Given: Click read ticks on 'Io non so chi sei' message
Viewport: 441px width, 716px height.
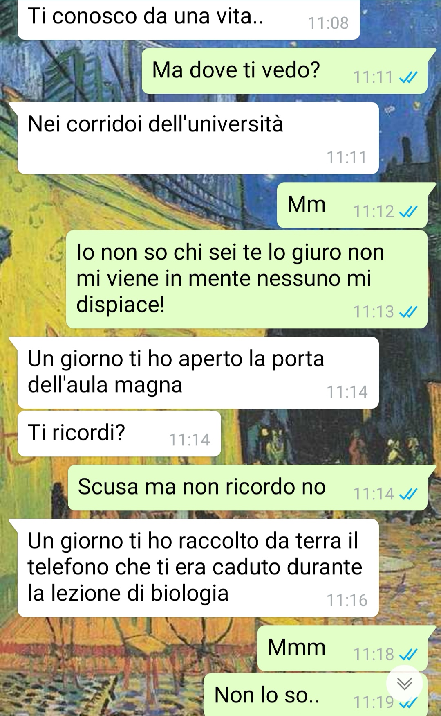Looking at the screenshot, I should pyautogui.click(x=408, y=312).
